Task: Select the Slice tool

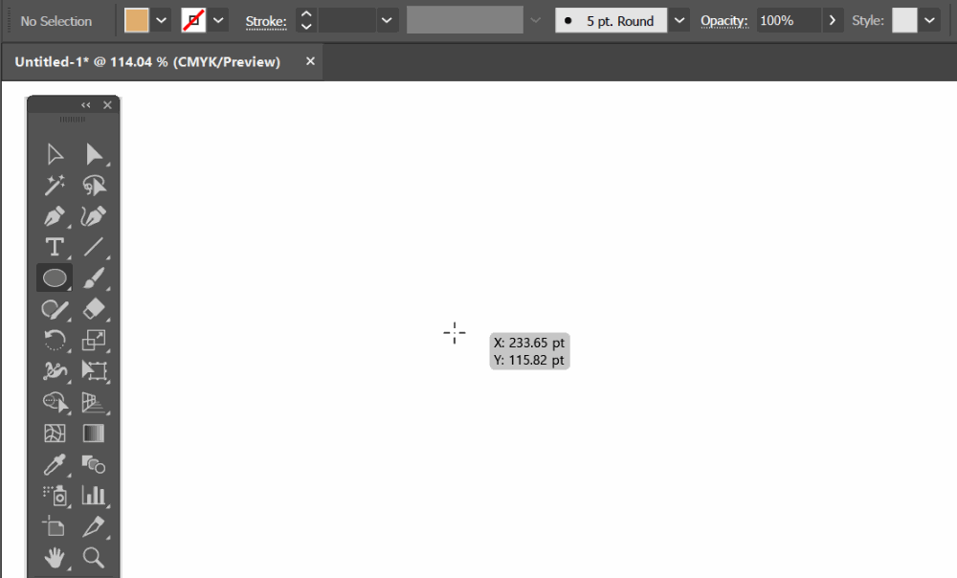Action: point(94,526)
